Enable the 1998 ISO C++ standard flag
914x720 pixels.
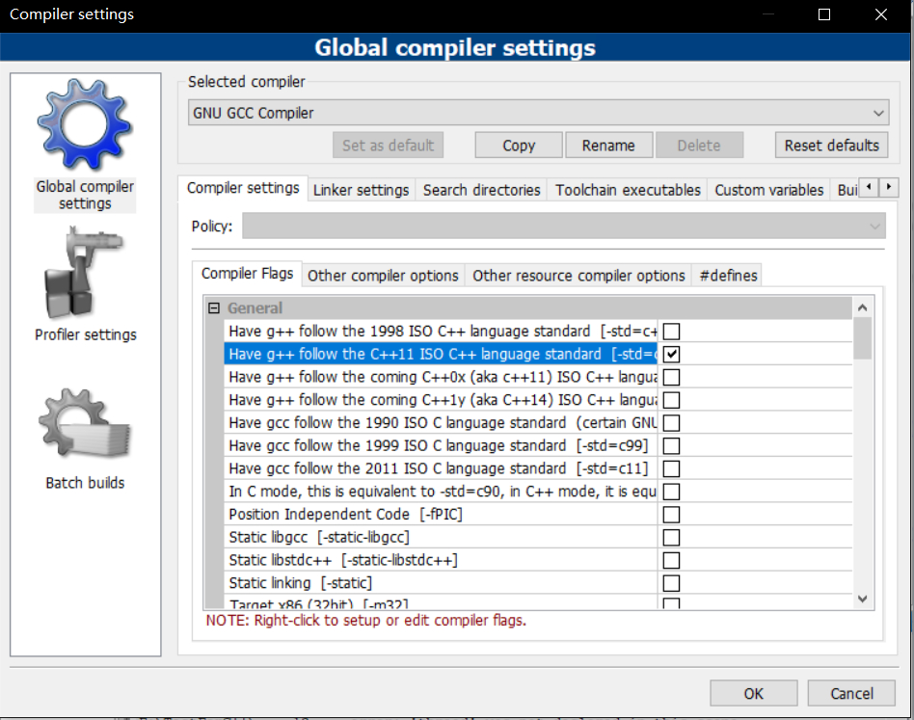[671, 332]
